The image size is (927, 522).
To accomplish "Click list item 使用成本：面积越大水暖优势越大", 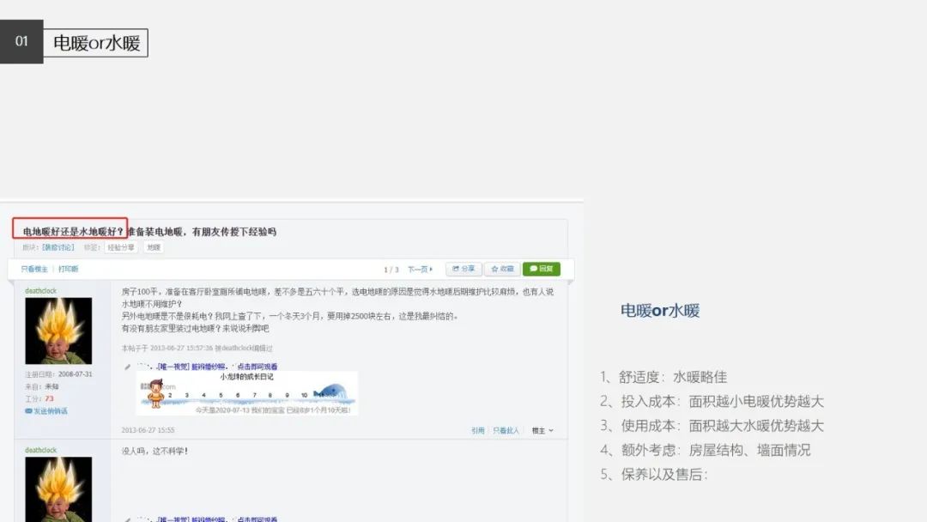I will click(x=712, y=426).
